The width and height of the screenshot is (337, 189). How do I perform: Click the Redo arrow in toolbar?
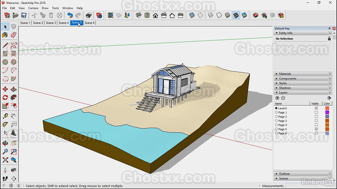pos(78,15)
